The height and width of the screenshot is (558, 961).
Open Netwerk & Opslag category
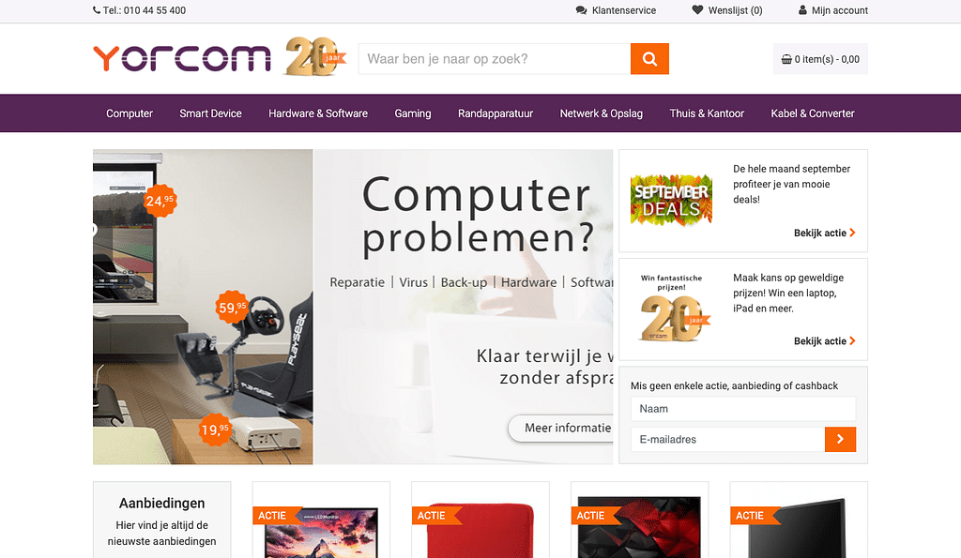pyautogui.click(x=602, y=113)
